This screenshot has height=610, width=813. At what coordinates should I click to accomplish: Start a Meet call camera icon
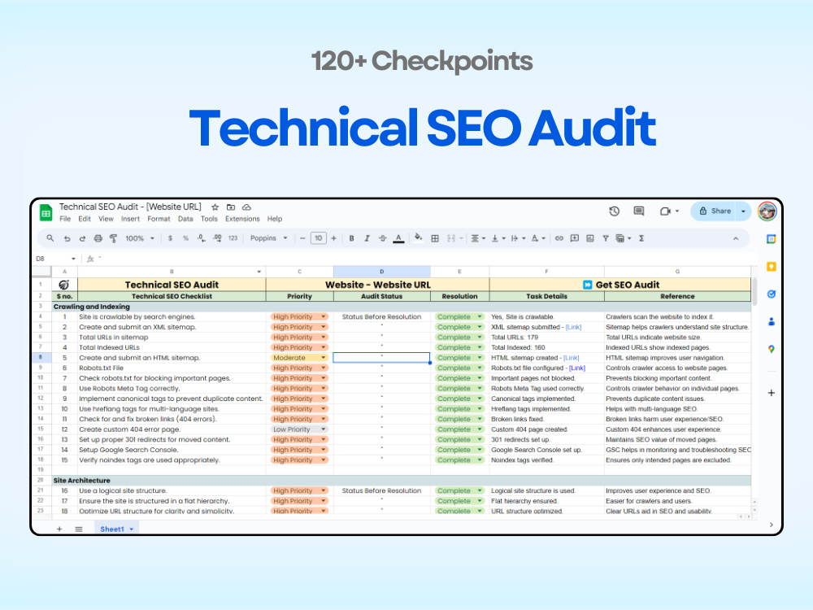665,211
